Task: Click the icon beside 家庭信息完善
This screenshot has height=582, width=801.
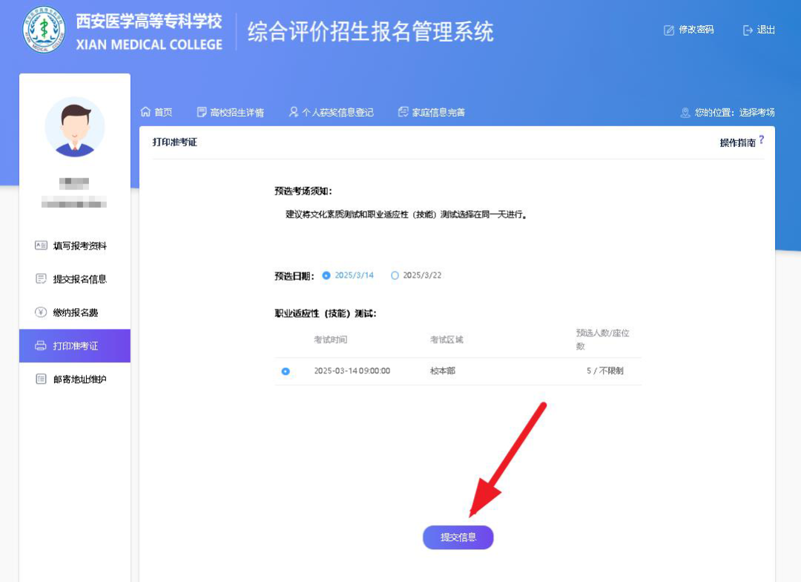Action: click(x=403, y=112)
